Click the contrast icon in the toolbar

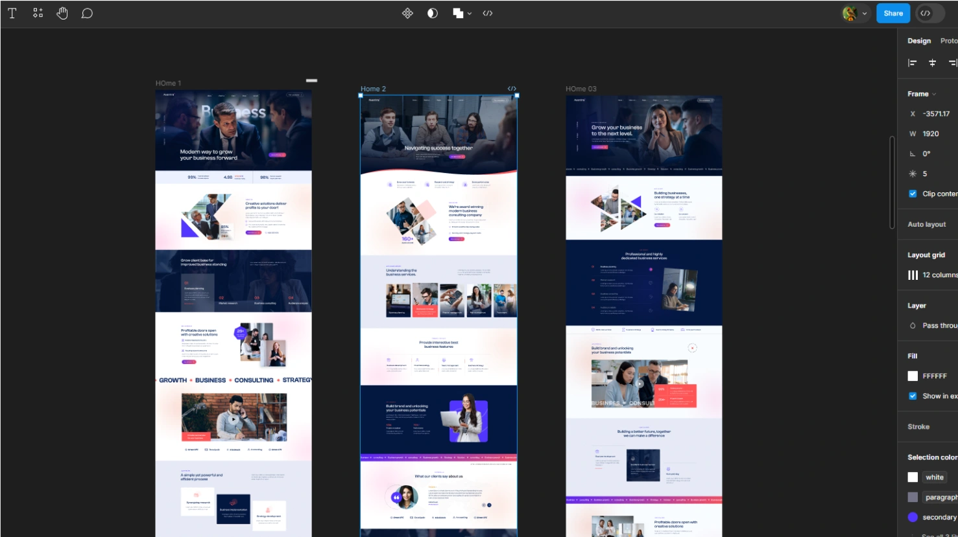pos(432,13)
